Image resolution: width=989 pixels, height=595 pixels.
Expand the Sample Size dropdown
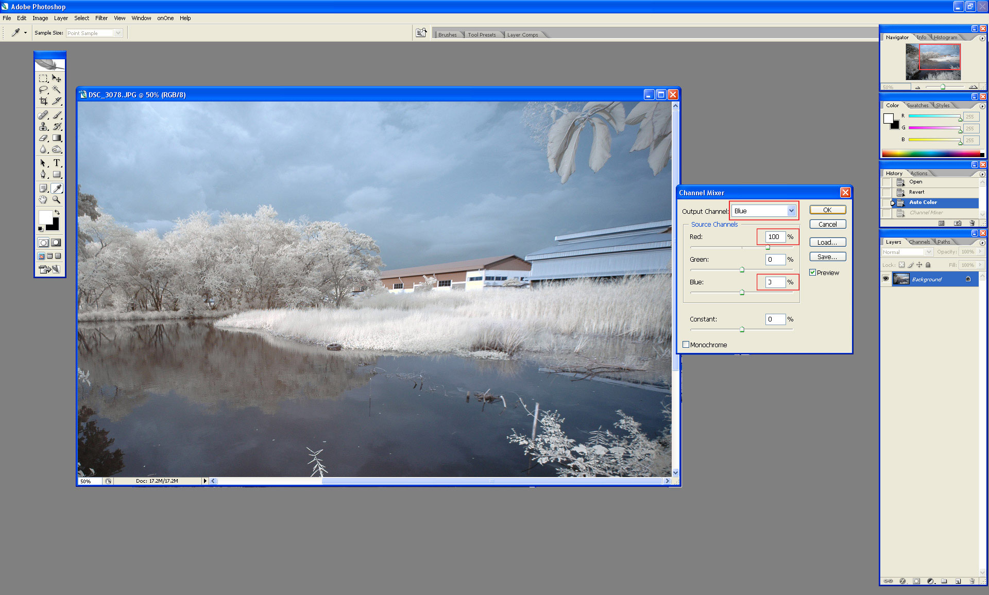coord(118,33)
